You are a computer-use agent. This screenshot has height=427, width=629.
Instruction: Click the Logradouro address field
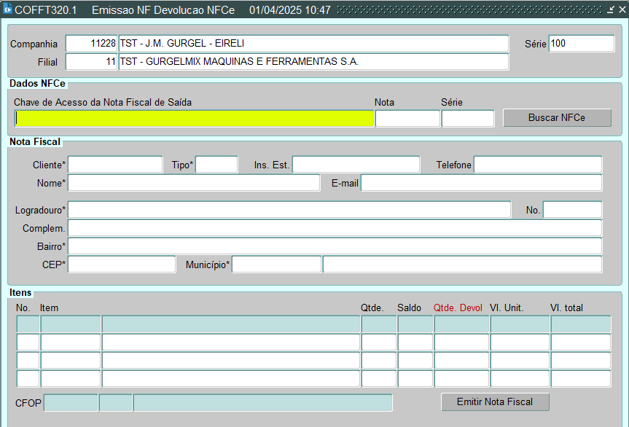point(289,210)
